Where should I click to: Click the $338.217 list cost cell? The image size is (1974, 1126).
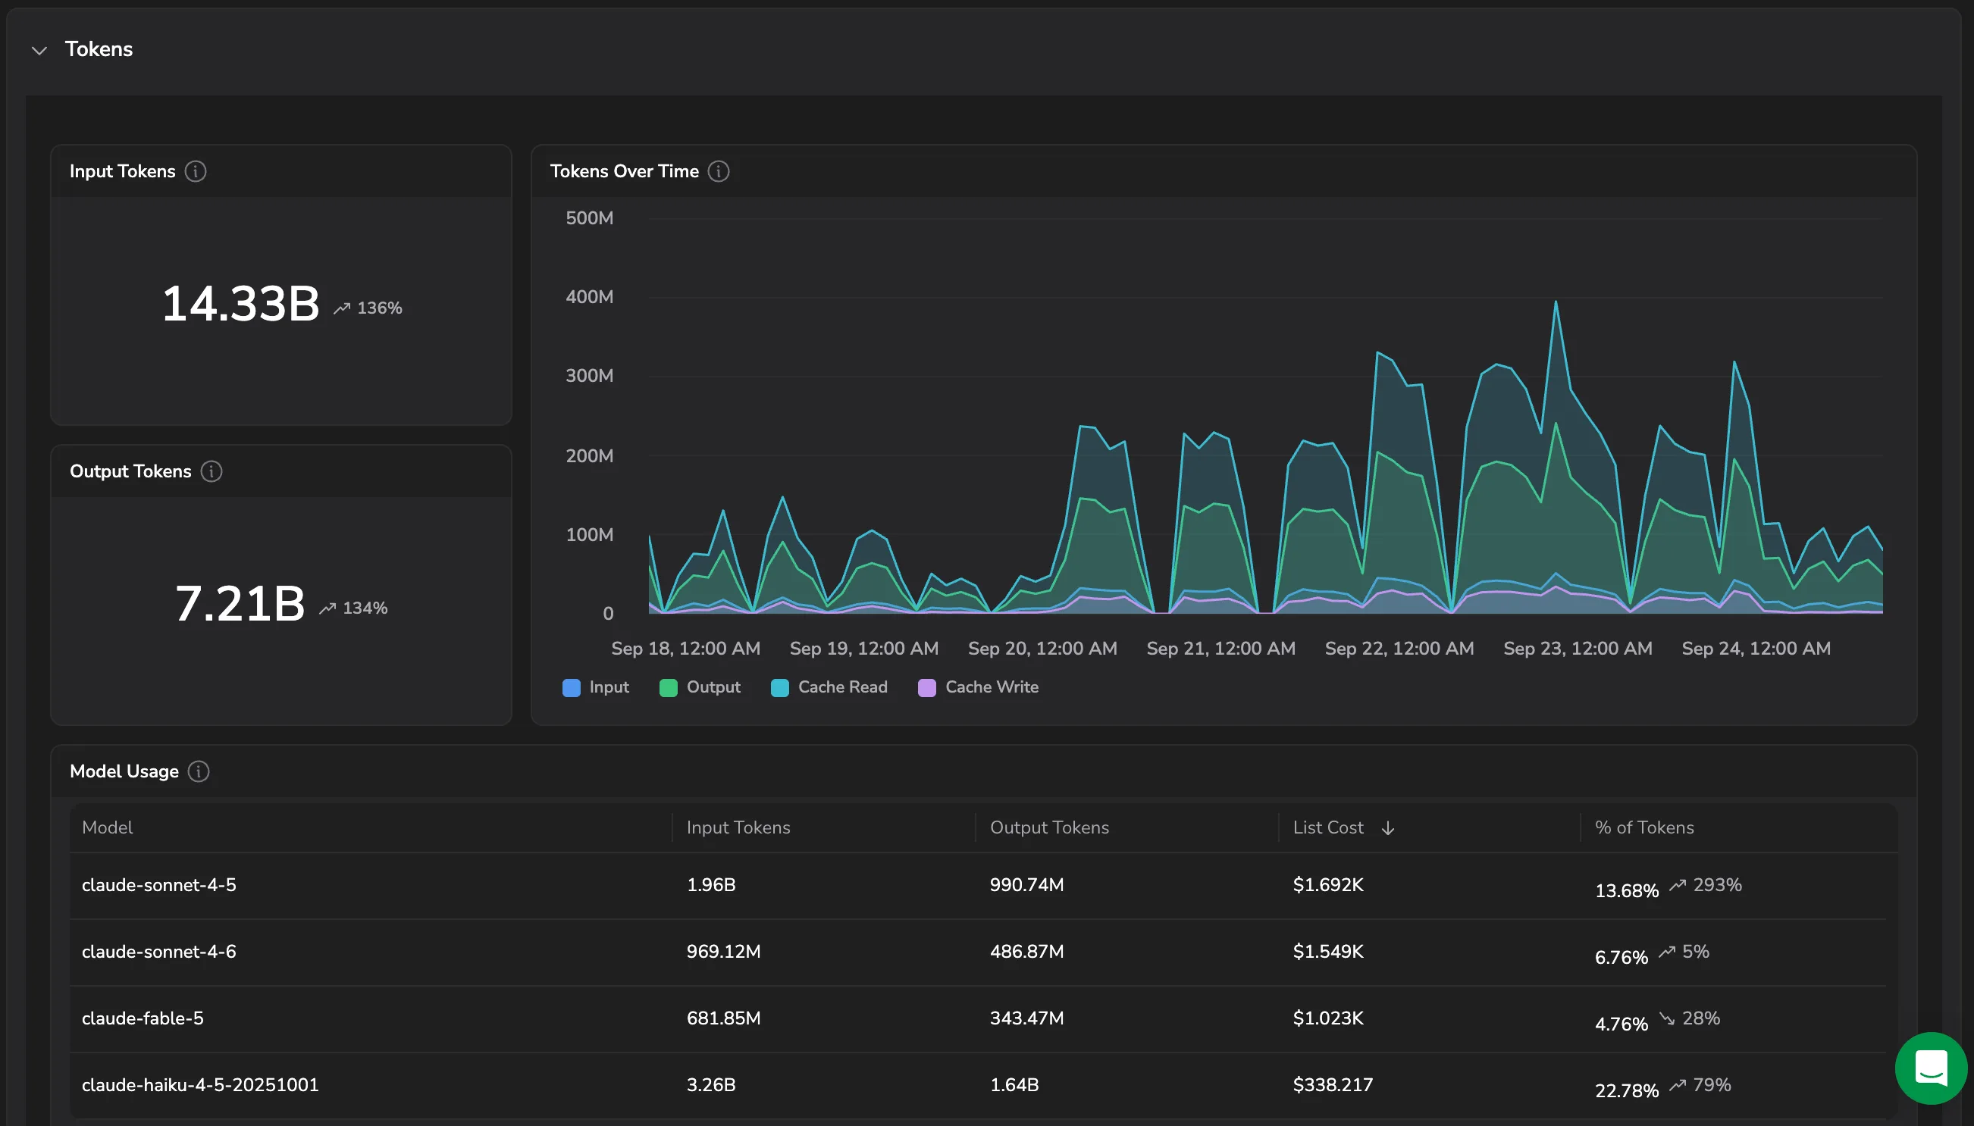[x=1333, y=1085]
